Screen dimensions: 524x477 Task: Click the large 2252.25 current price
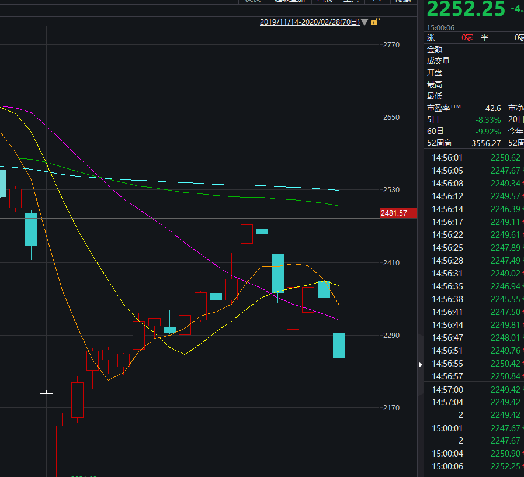[x=466, y=10]
